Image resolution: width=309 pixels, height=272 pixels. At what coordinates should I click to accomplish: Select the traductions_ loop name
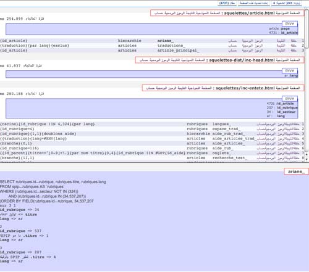(x=171, y=46)
